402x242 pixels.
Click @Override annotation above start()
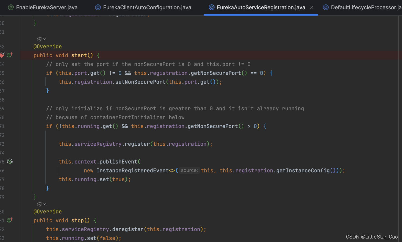pos(48,47)
